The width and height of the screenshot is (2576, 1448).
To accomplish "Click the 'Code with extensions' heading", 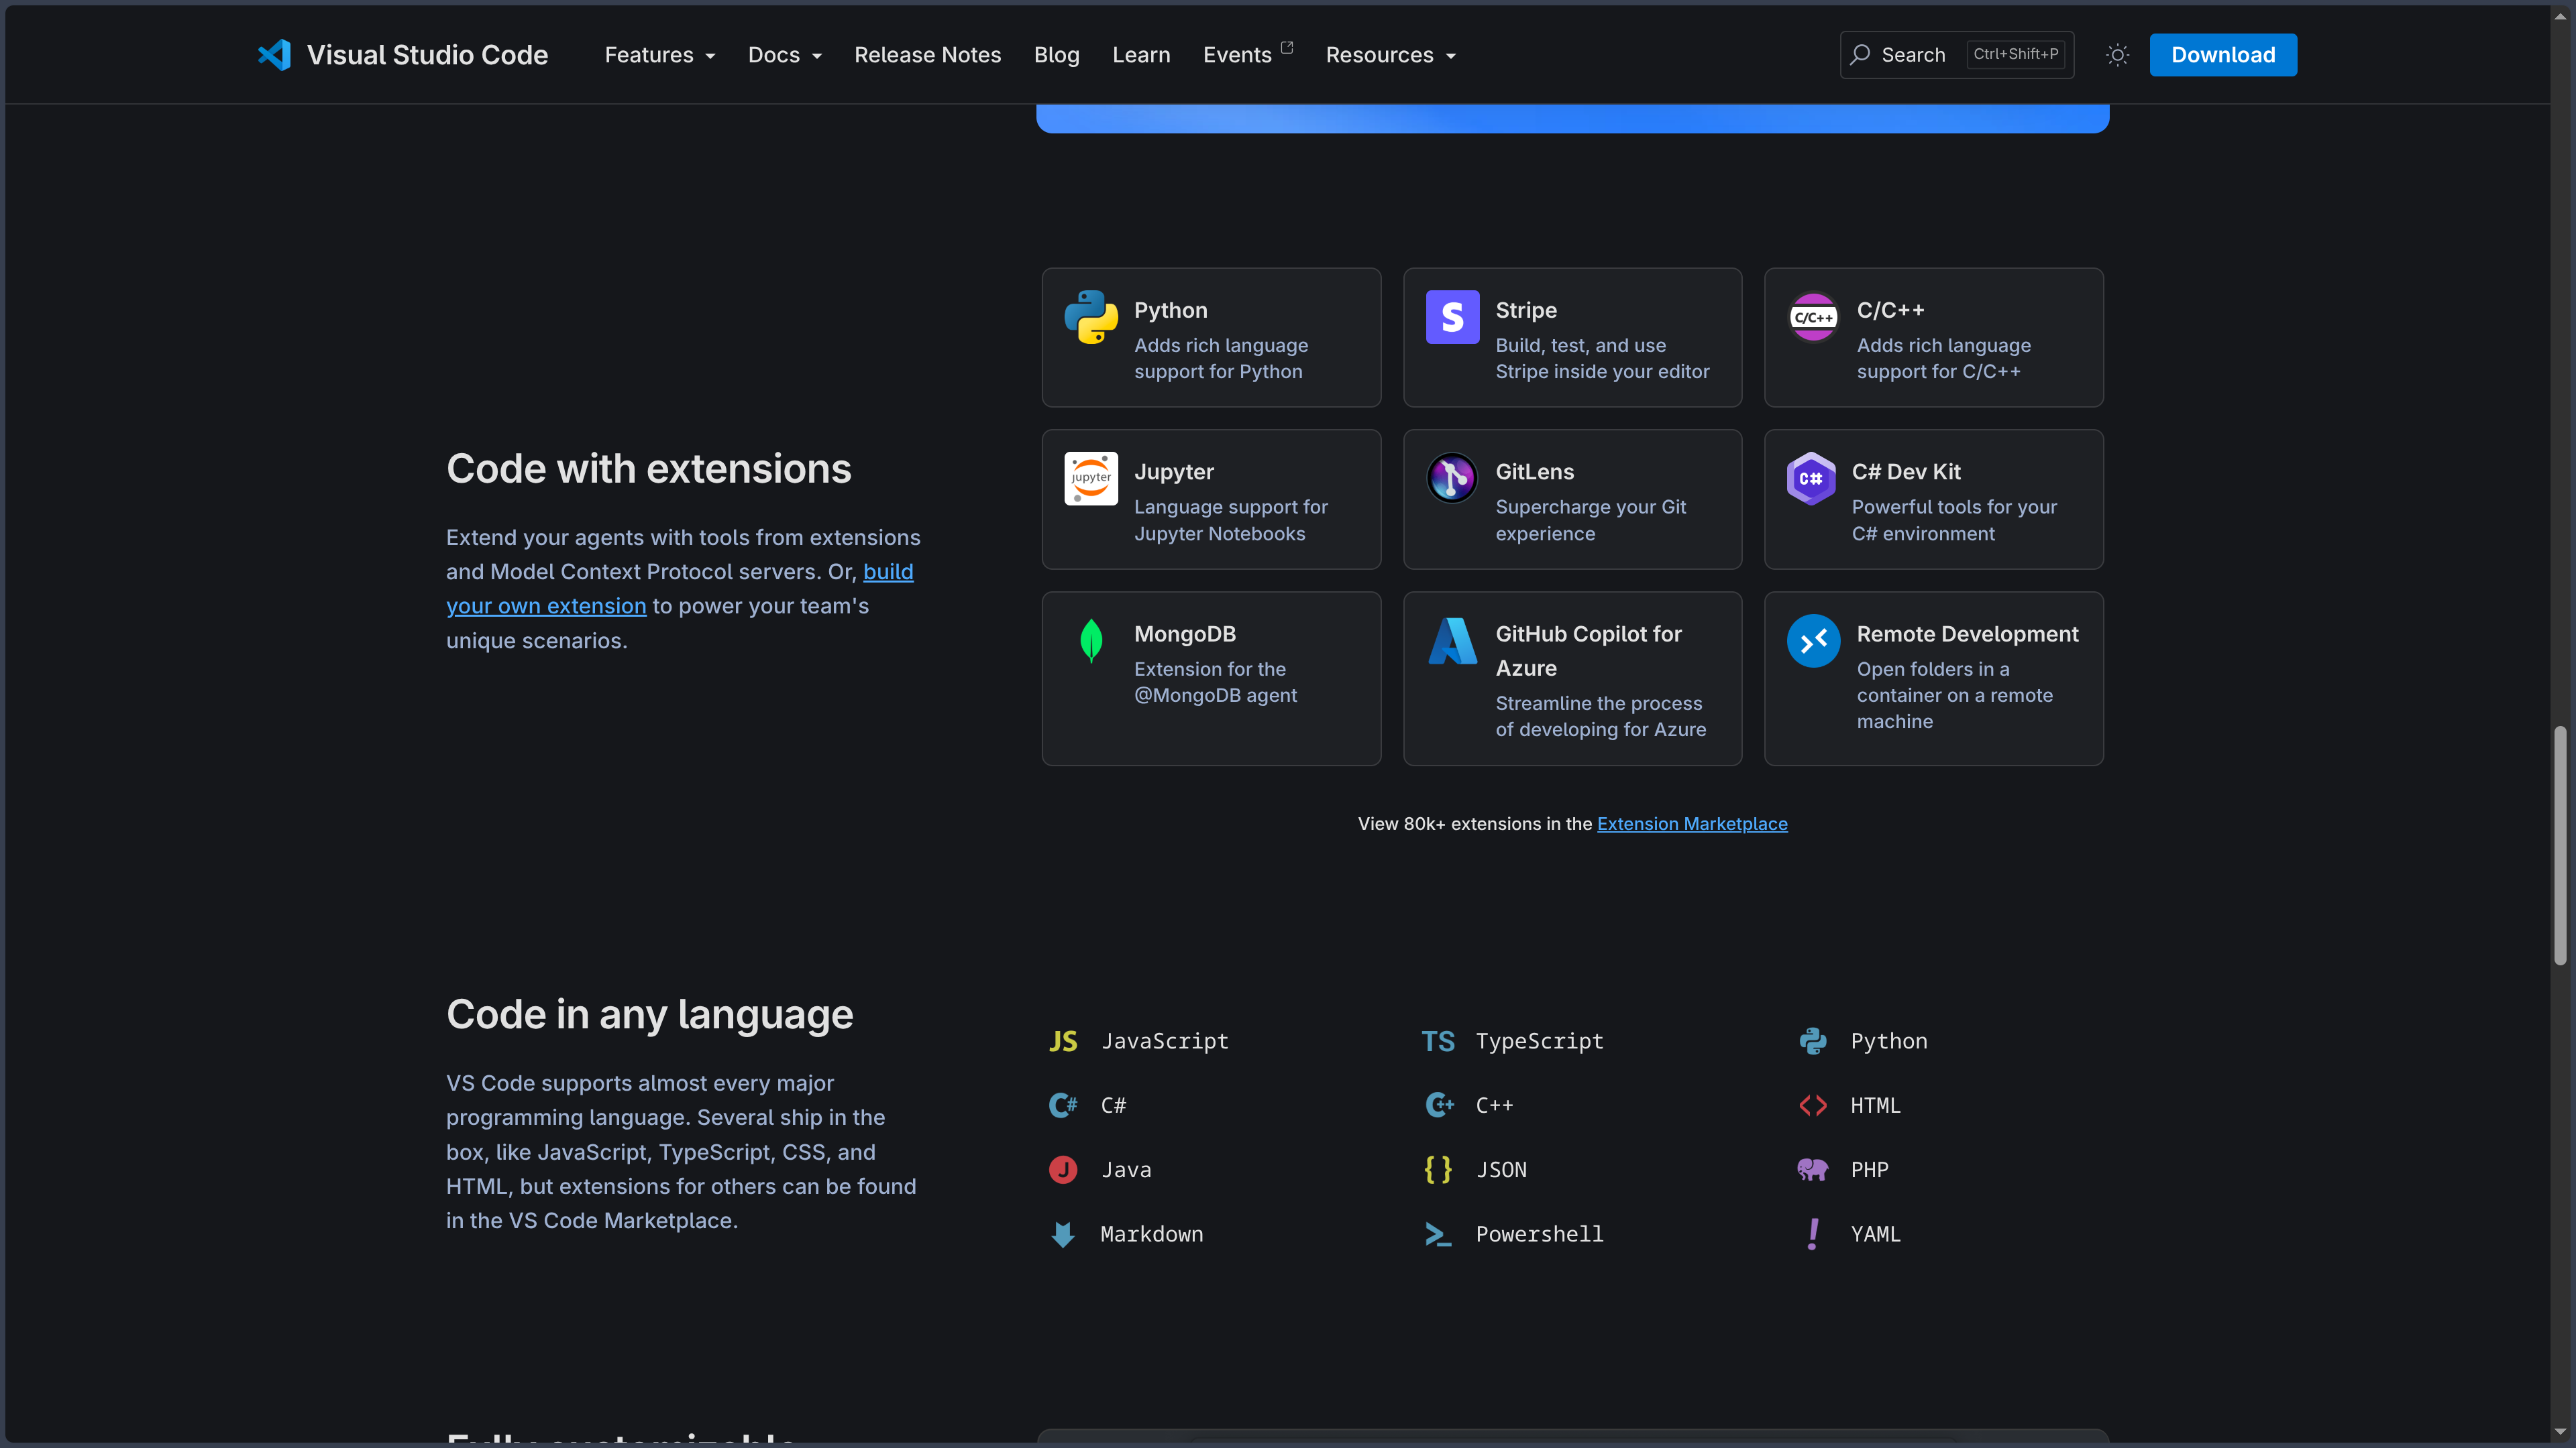I will pyautogui.click(x=649, y=469).
